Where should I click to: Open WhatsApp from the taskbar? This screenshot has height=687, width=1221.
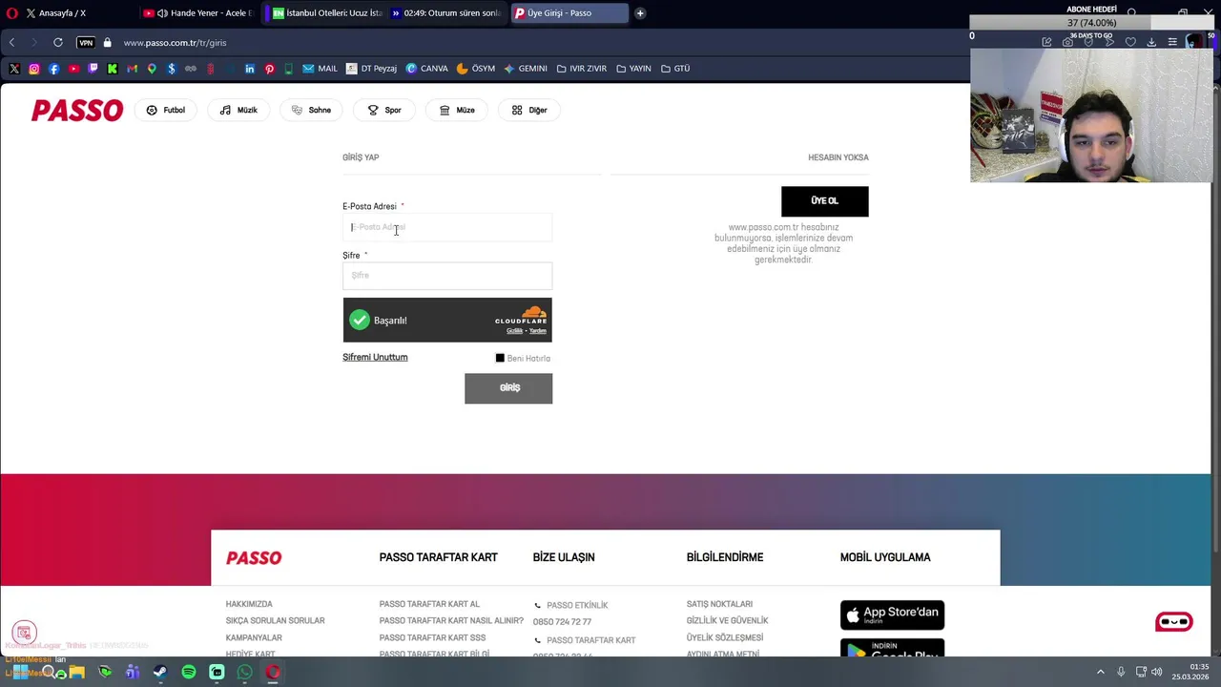tap(245, 672)
